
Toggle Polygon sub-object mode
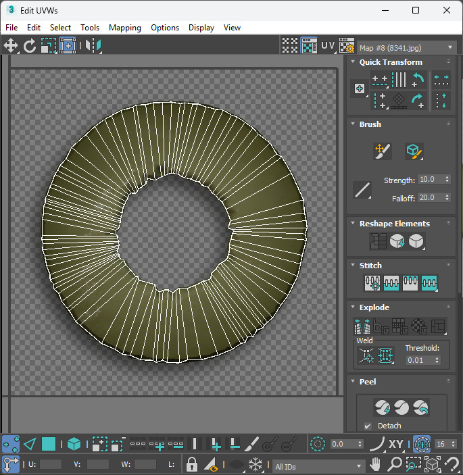pos(49,444)
